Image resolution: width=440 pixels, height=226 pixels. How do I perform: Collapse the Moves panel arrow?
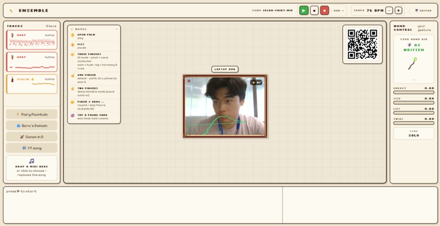pyautogui.click(x=117, y=29)
